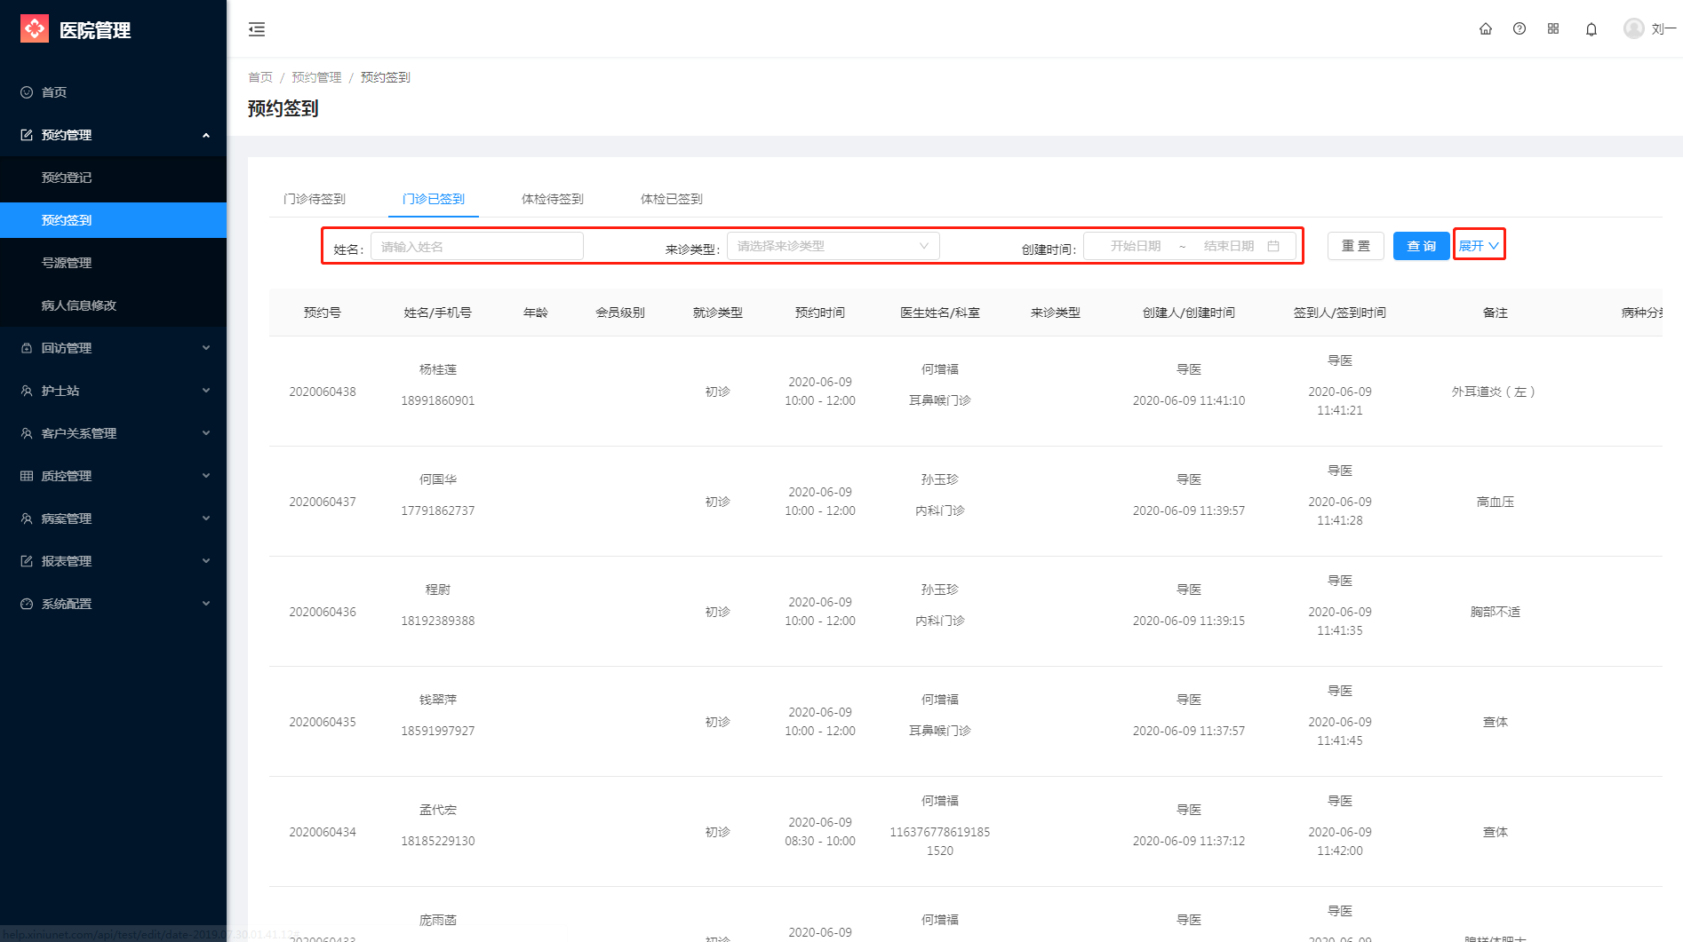Click the 护士站 sidebar icon

click(27, 391)
